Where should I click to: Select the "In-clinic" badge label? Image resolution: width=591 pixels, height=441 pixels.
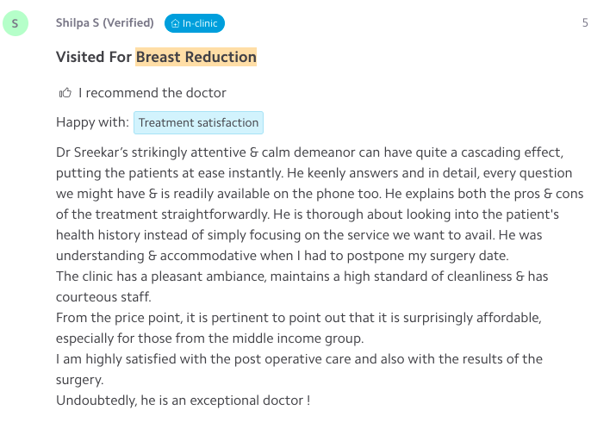[x=200, y=23]
